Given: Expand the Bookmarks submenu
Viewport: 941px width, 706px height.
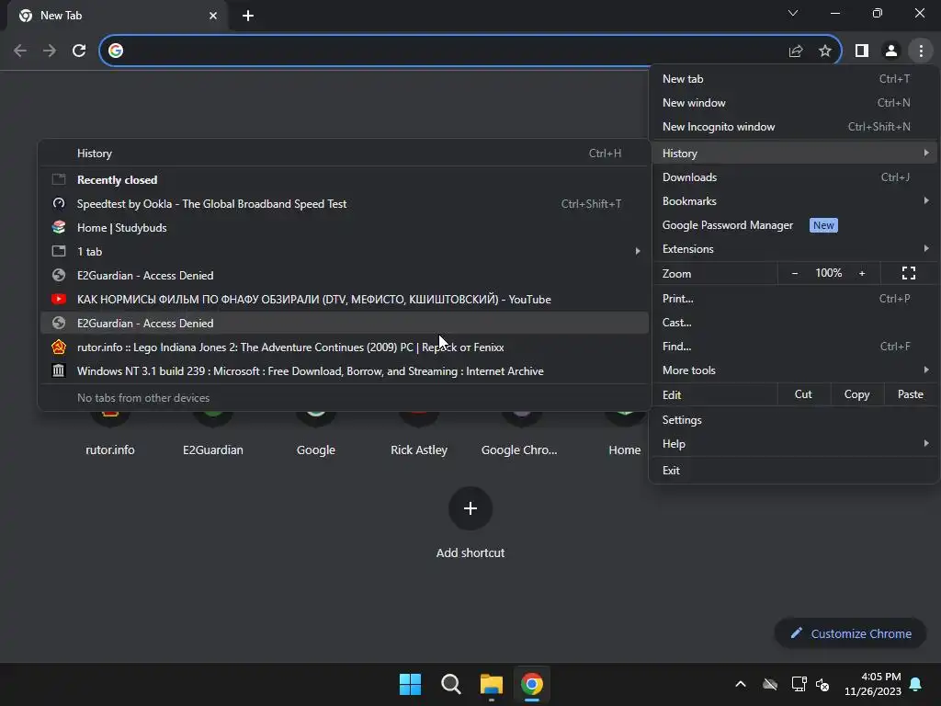Looking at the screenshot, I should [794, 201].
